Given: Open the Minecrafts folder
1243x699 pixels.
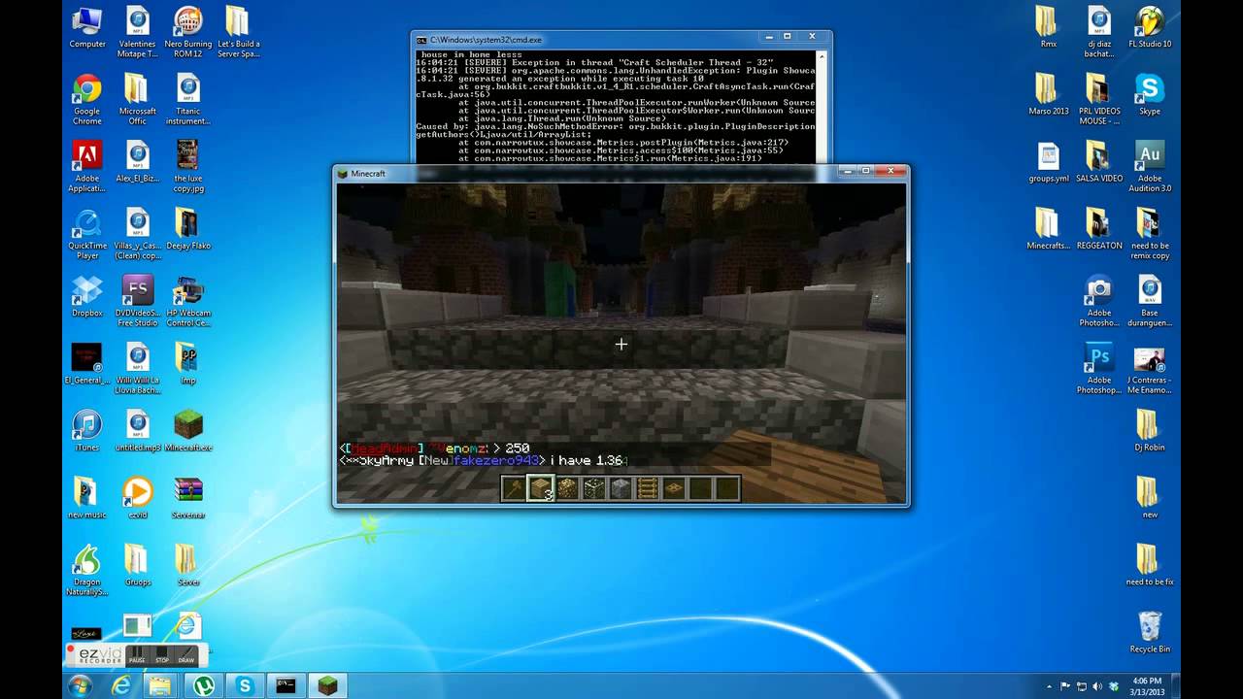Looking at the screenshot, I should point(1049,229).
